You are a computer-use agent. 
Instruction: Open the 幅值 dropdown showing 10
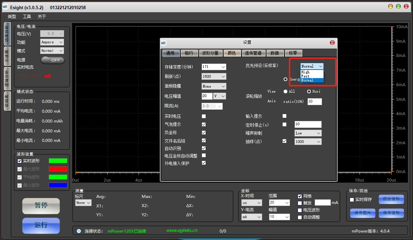tap(279, 217)
